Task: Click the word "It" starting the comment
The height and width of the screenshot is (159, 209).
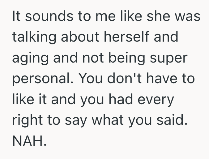Action: pos(15,17)
